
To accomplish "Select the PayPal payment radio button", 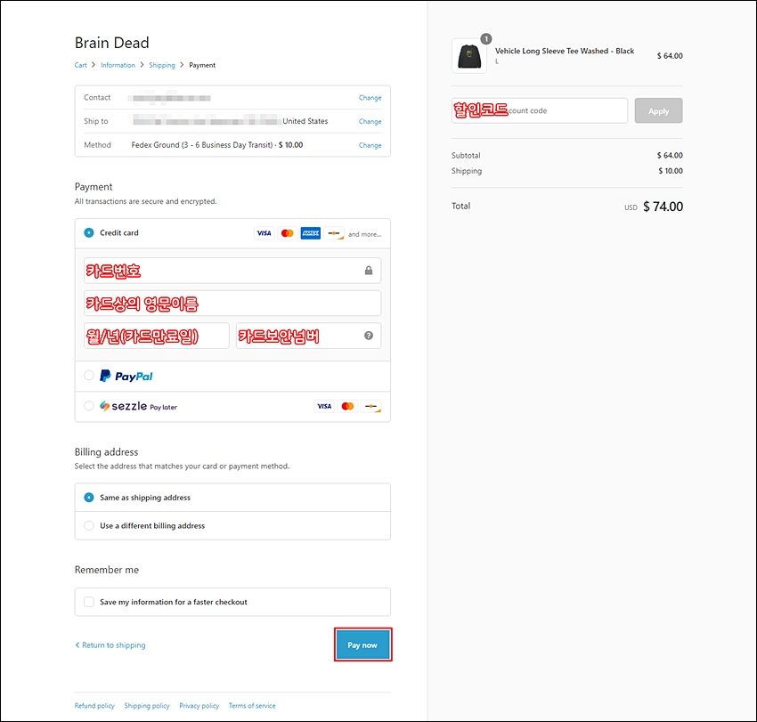I will click(89, 376).
